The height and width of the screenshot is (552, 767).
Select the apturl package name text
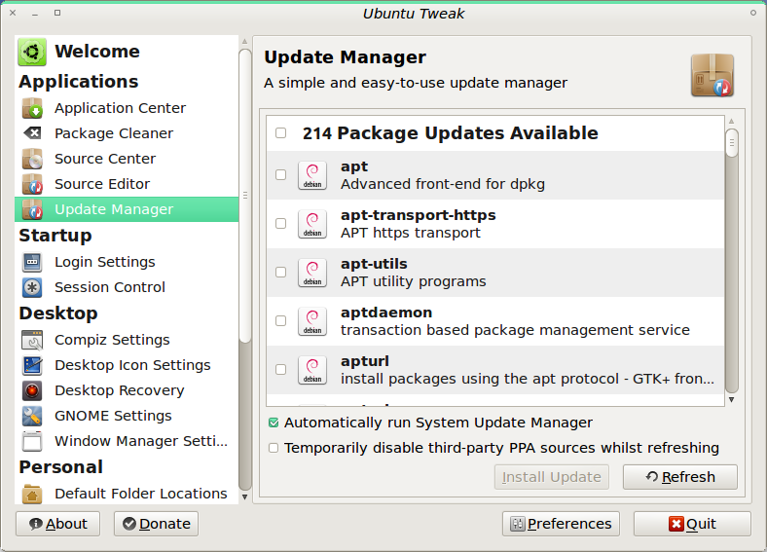coord(365,361)
